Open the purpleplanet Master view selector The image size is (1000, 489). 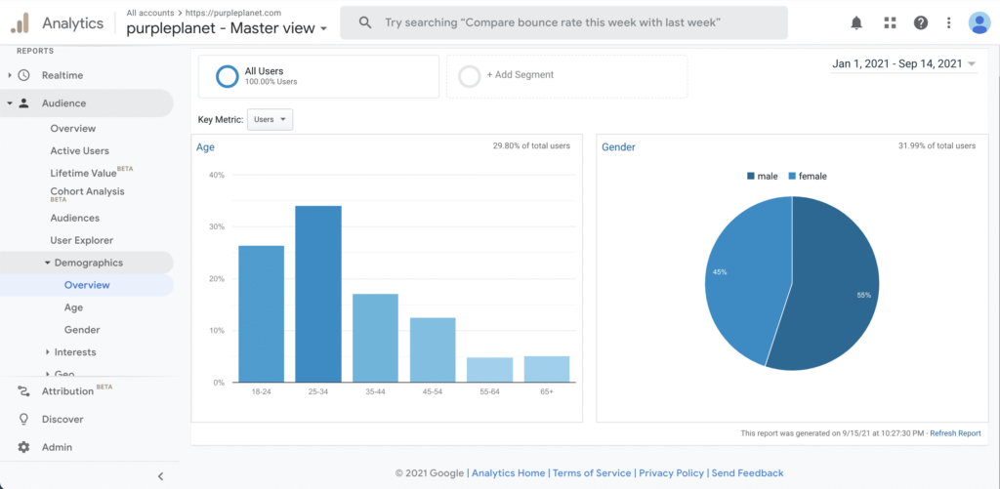click(227, 28)
